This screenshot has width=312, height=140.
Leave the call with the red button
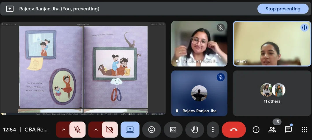tap(234, 130)
